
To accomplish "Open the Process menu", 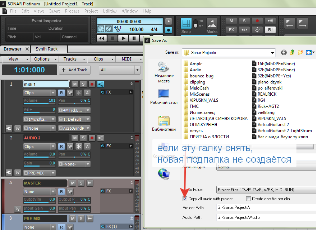I will (72, 11).
